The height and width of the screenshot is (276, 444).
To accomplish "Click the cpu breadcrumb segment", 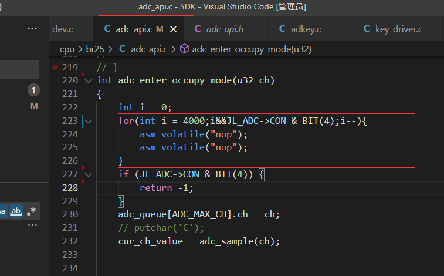I will [x=67, y=49].
